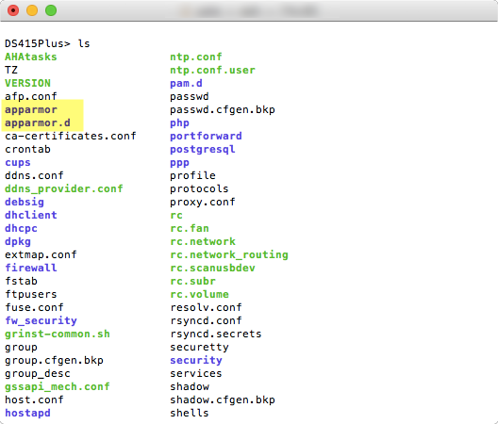Select 'ntp.conf' in right column
The width and height of the screenshot is (498, 424).
pos(196,57)
